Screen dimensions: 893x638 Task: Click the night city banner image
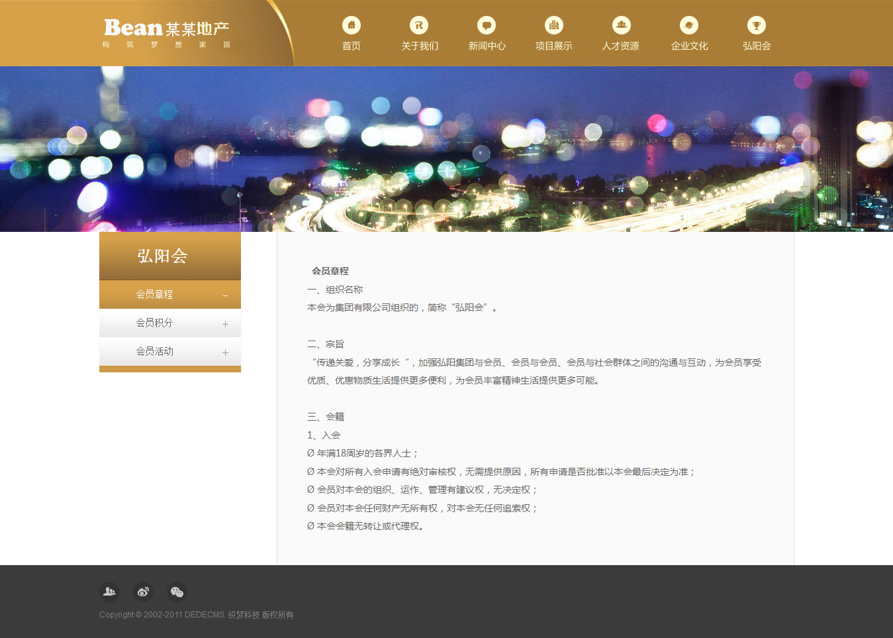pos(446,149)
